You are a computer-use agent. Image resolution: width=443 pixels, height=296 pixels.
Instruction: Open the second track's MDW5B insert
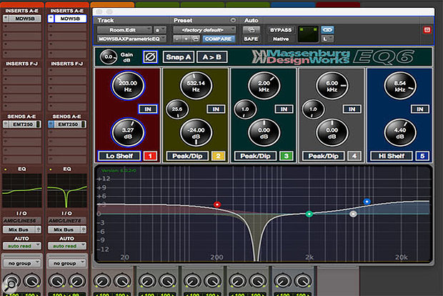point(70,19)
